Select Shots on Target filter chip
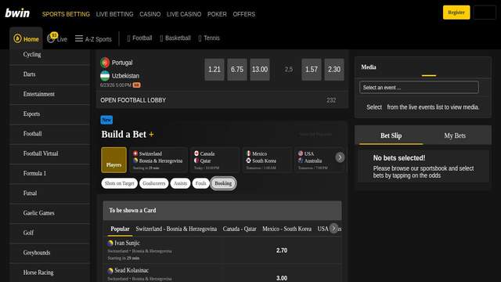The image size is (501, 282). click(120, 183)
